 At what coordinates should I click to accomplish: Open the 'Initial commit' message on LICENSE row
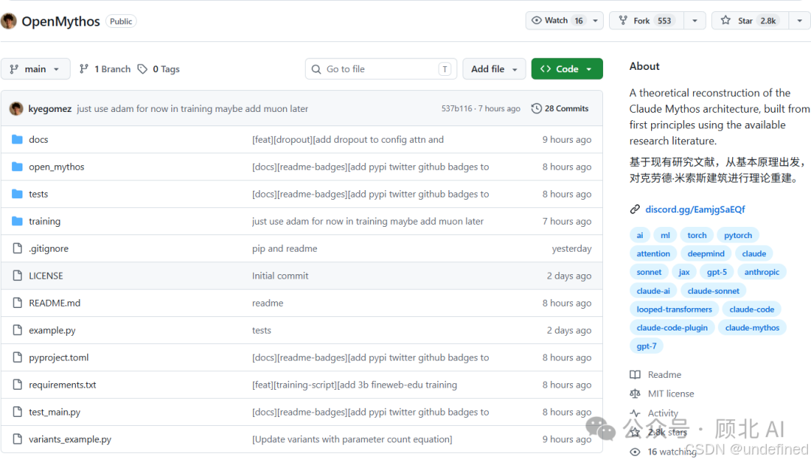[280, 276]
